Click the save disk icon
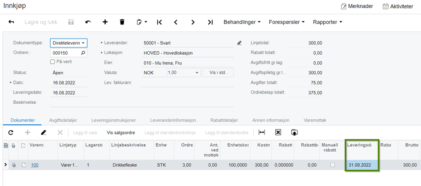Viewport: 421px width, 186px height. [x=71, y=22]
